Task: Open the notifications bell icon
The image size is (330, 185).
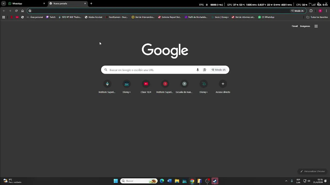Action: [326, 181]
